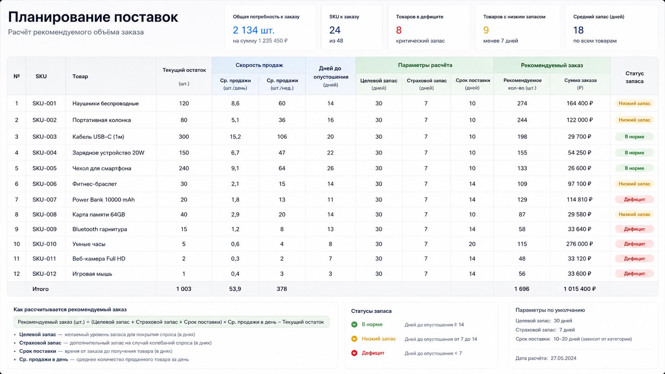Click the Товаров с низким запасом card
The height and width of the screenshot is (374, 665).
click(517, 28)
